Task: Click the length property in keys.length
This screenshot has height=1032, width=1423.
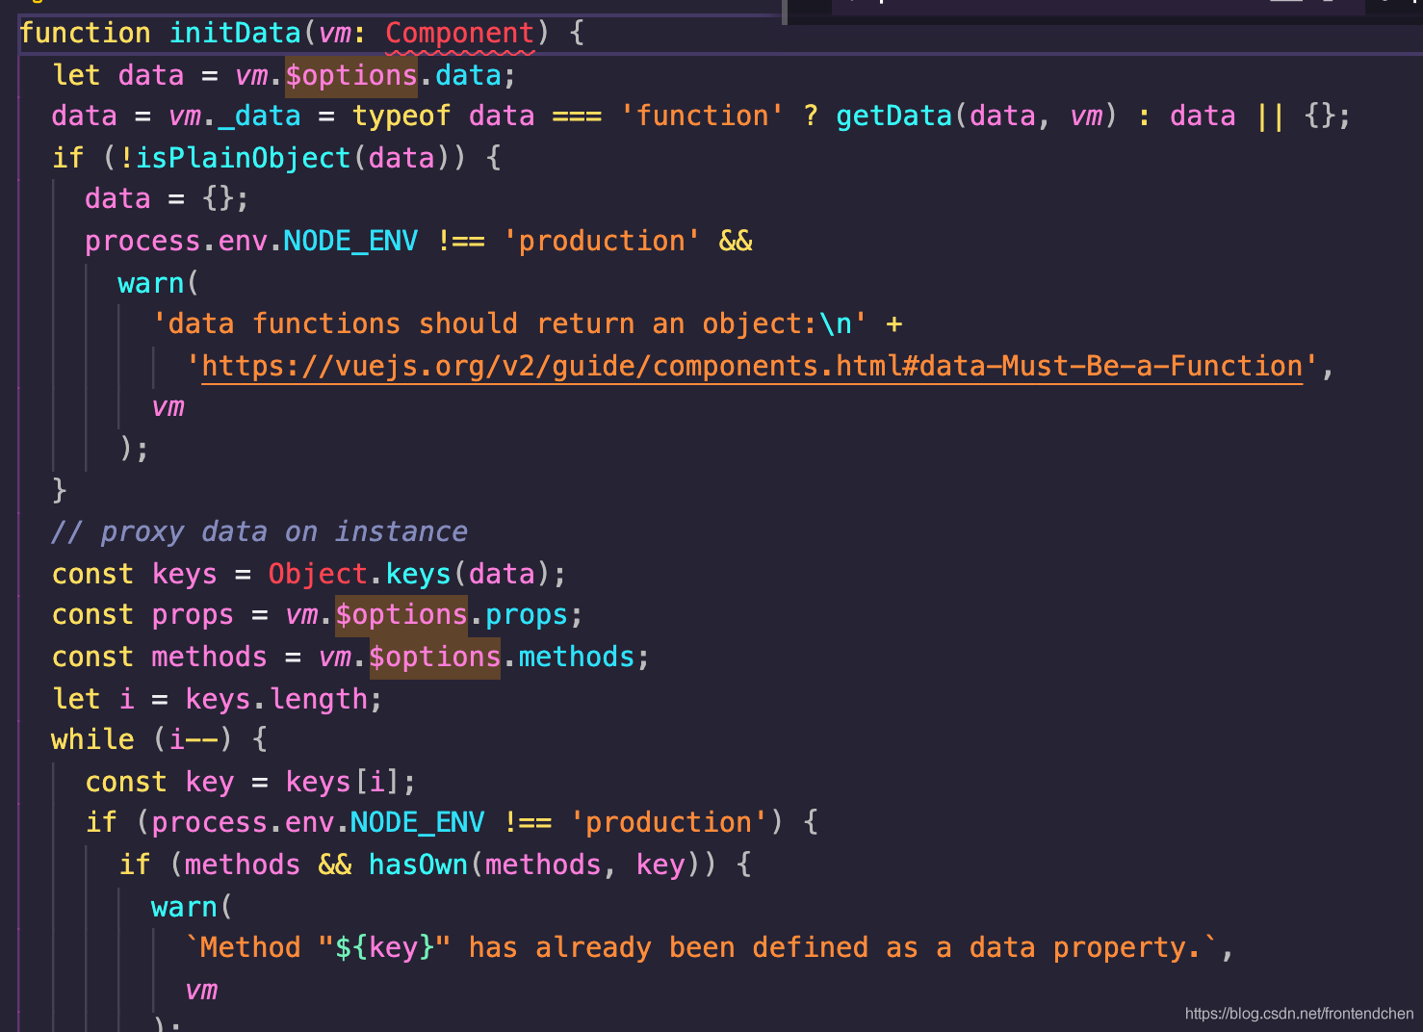Action: [x=319, y=699]
